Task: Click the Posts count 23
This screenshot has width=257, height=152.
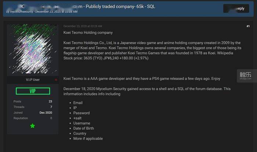Action: pos(50,101)
